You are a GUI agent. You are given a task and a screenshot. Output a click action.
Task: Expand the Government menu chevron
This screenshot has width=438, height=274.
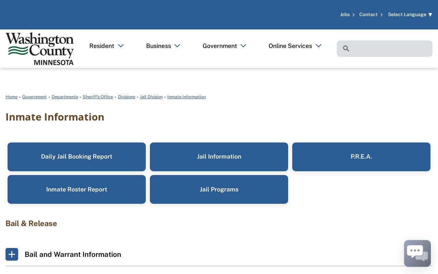[x=243, y=46]
